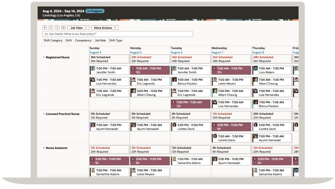Click the add (plus) toolbar icon
The image size is (335, 189).
(x=45, y=27)
